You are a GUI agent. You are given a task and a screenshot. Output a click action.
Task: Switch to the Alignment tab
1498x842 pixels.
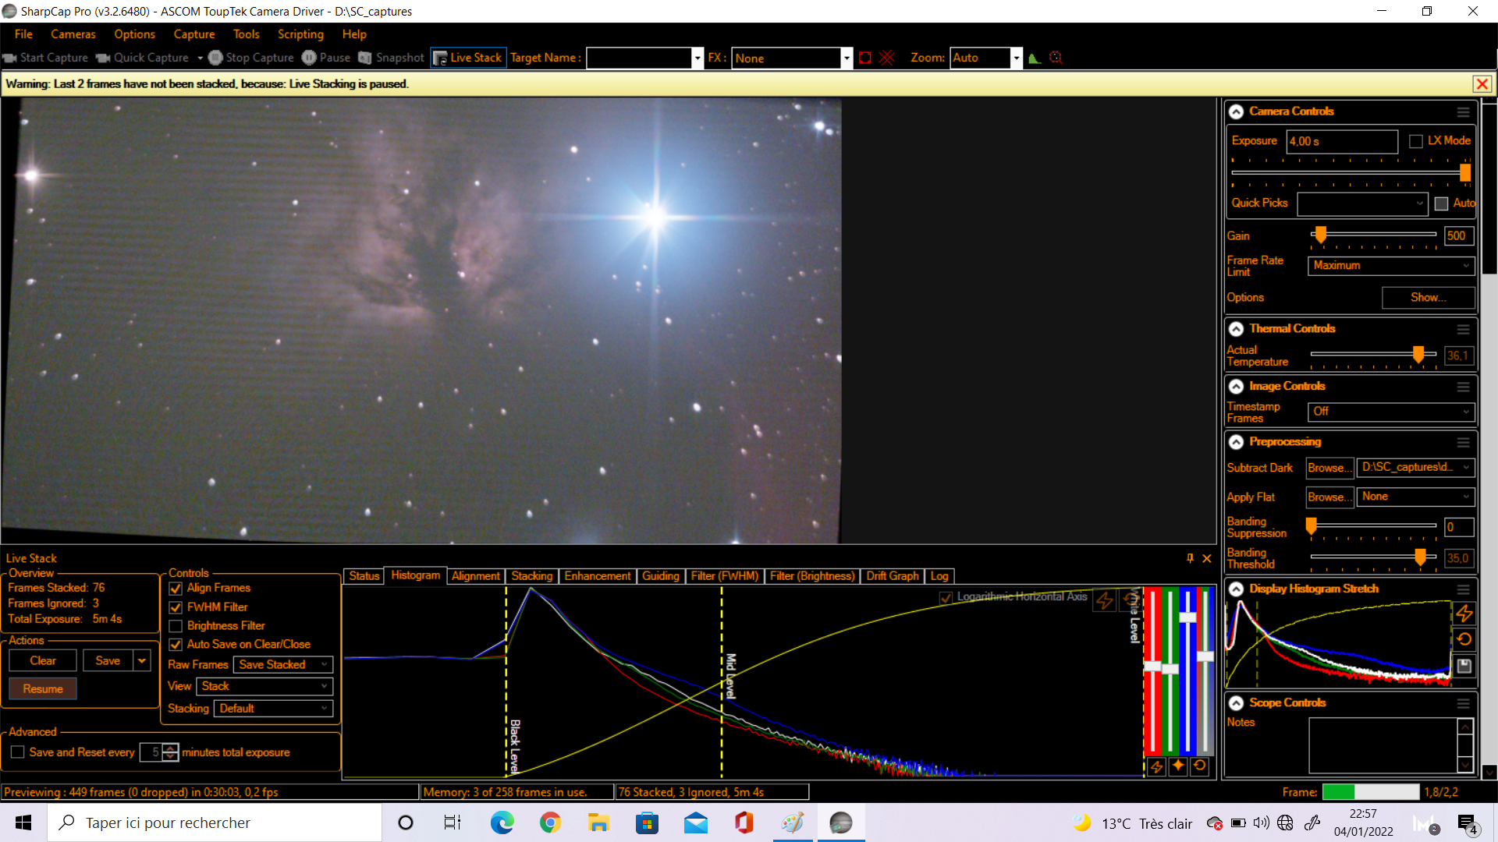(x=475, y=576)
